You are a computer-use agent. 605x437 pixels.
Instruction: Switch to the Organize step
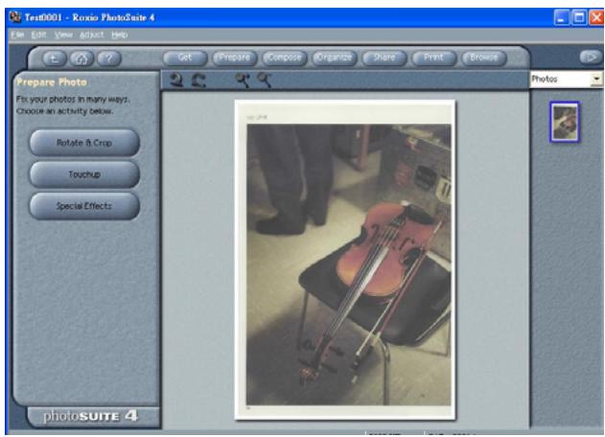331,57
